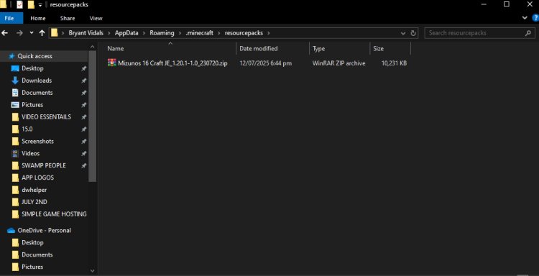The image size is (539, 276).
Task: Navigate to Roaming in the address path
Action: click(162, 33)
